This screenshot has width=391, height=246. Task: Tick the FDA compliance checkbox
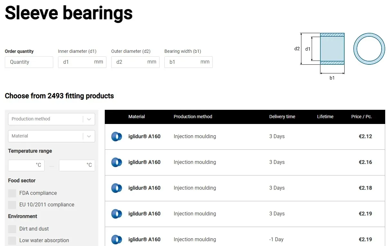(12, 193)
